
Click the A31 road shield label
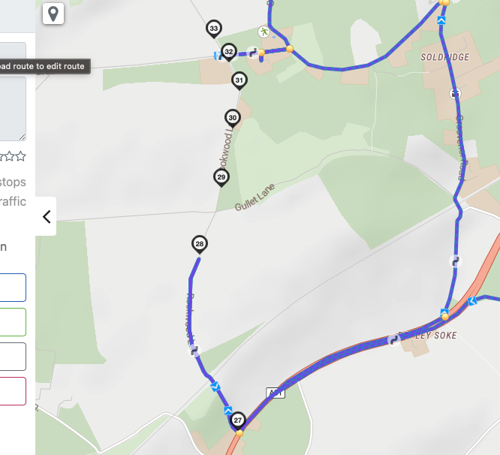point(276,393)
